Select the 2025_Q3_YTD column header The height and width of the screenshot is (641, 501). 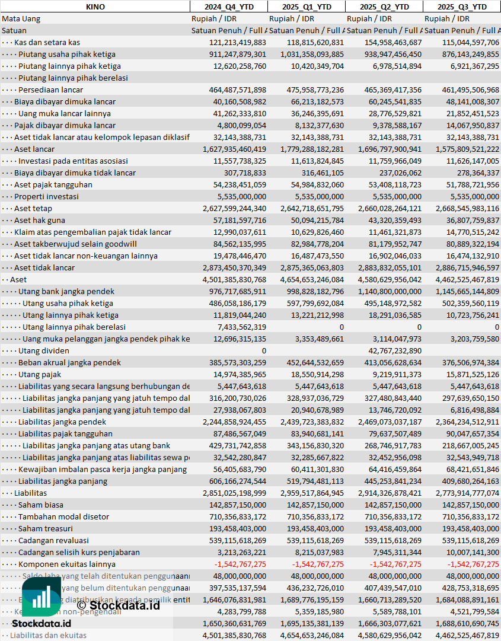coord(462,7)
